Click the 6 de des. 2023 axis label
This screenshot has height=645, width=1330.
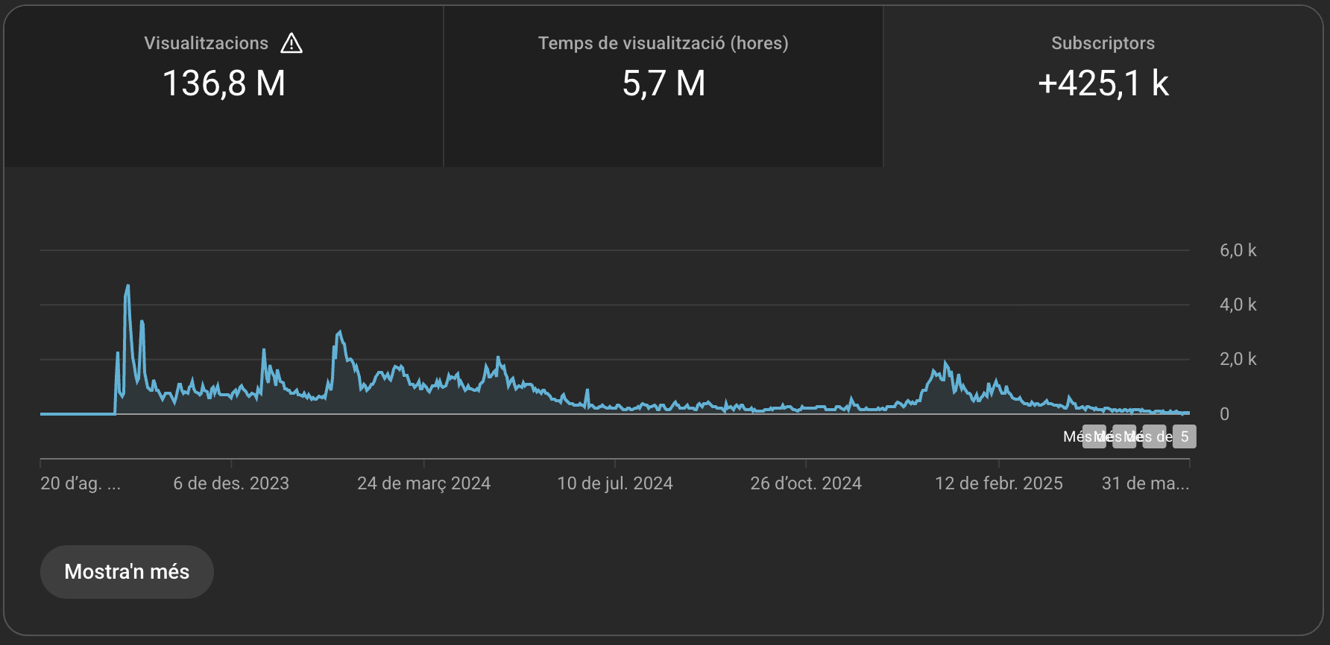pos(231,483)
